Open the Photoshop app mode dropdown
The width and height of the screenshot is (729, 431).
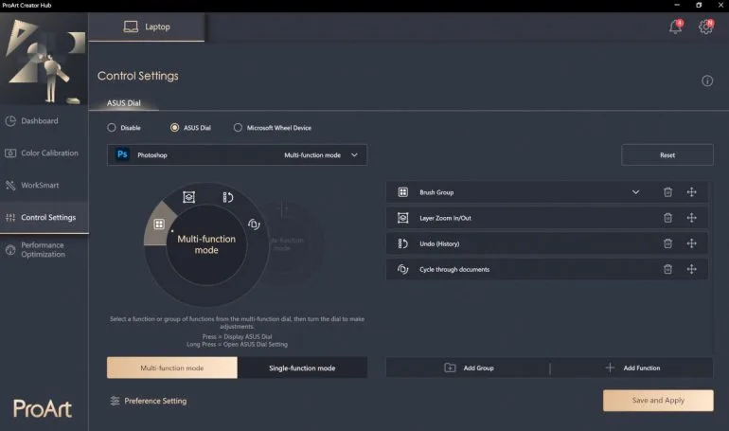click(237, 154)
